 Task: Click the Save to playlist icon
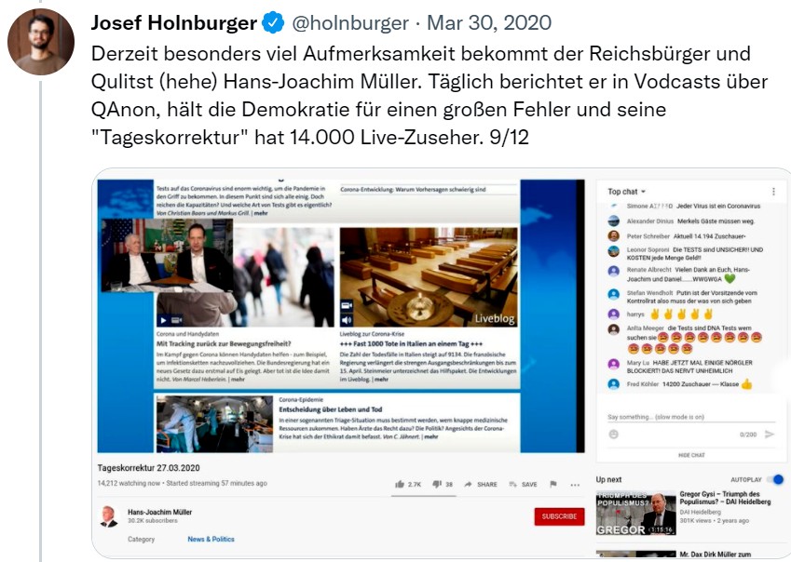click(x=513, y=484)
